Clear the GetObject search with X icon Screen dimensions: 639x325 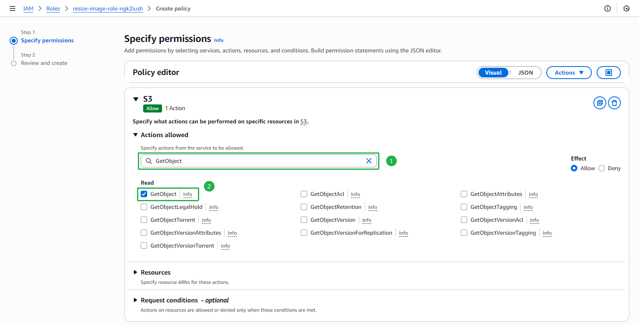coord(369,161)
